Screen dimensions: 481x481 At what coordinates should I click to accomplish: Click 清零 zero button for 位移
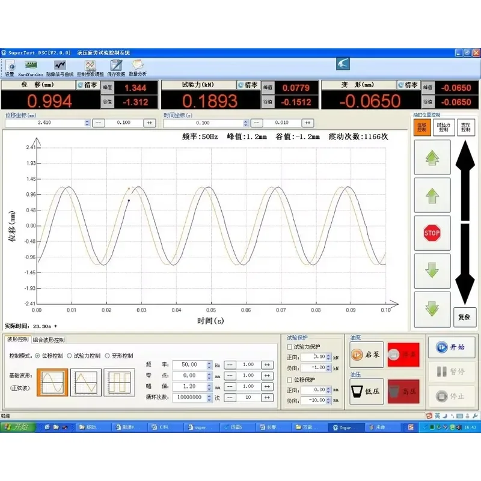pos(87,85)
